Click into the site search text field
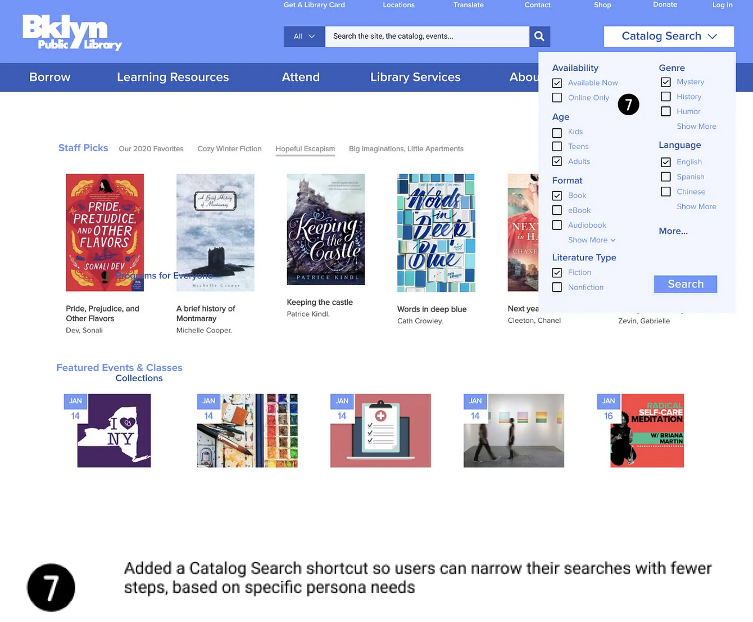This screenshot has width=753, height=622. click(x=427, y=37)
